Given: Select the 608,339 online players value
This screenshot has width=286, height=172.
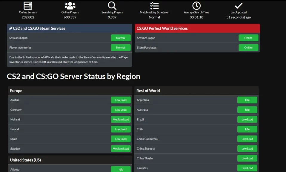Looking at the screenshot, I should 70,17.
